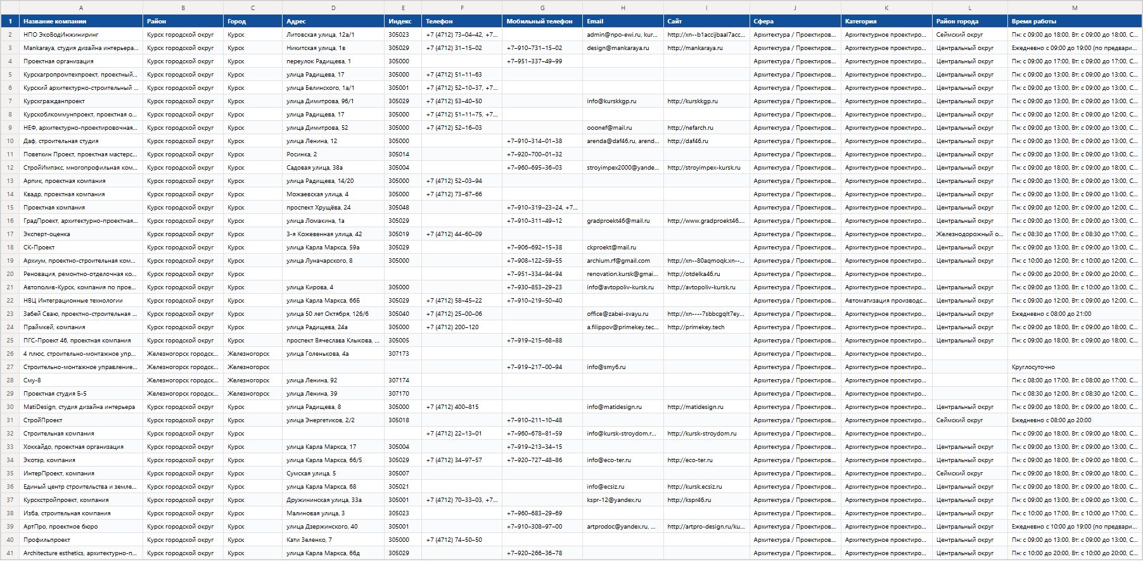Viewport: 1143px width, 571px height.
Task: Select the "Железнодорожный о..." district cell
Action: point(970,234)
